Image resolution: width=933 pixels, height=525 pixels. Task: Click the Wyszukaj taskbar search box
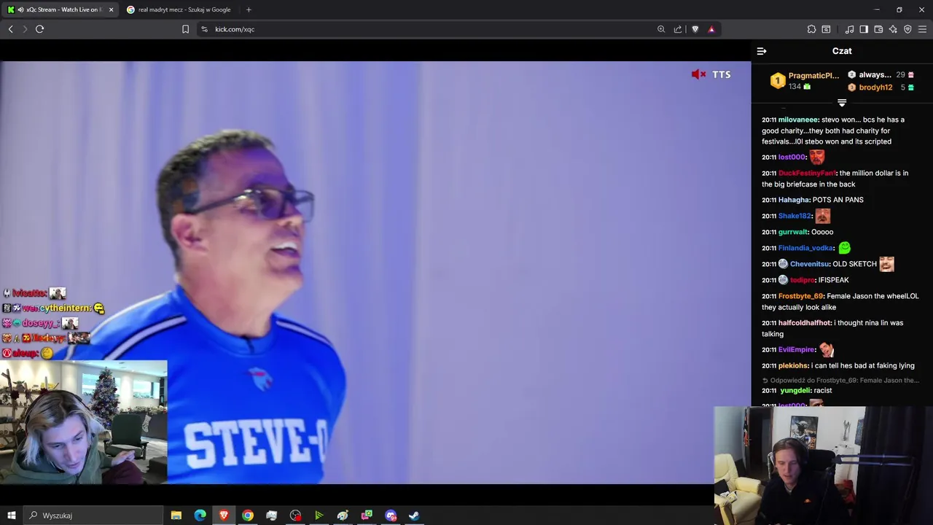coord(93,516)
